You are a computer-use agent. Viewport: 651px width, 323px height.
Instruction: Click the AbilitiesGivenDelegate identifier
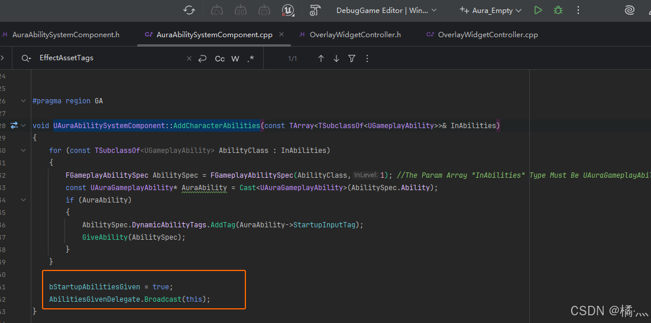coord(94,299)
